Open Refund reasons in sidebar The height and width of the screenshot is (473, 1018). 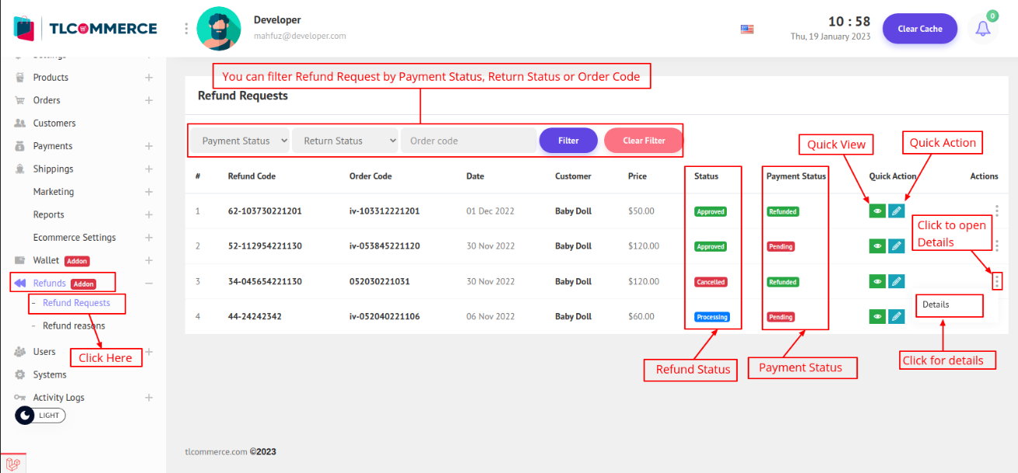click(x=74, y=326)
